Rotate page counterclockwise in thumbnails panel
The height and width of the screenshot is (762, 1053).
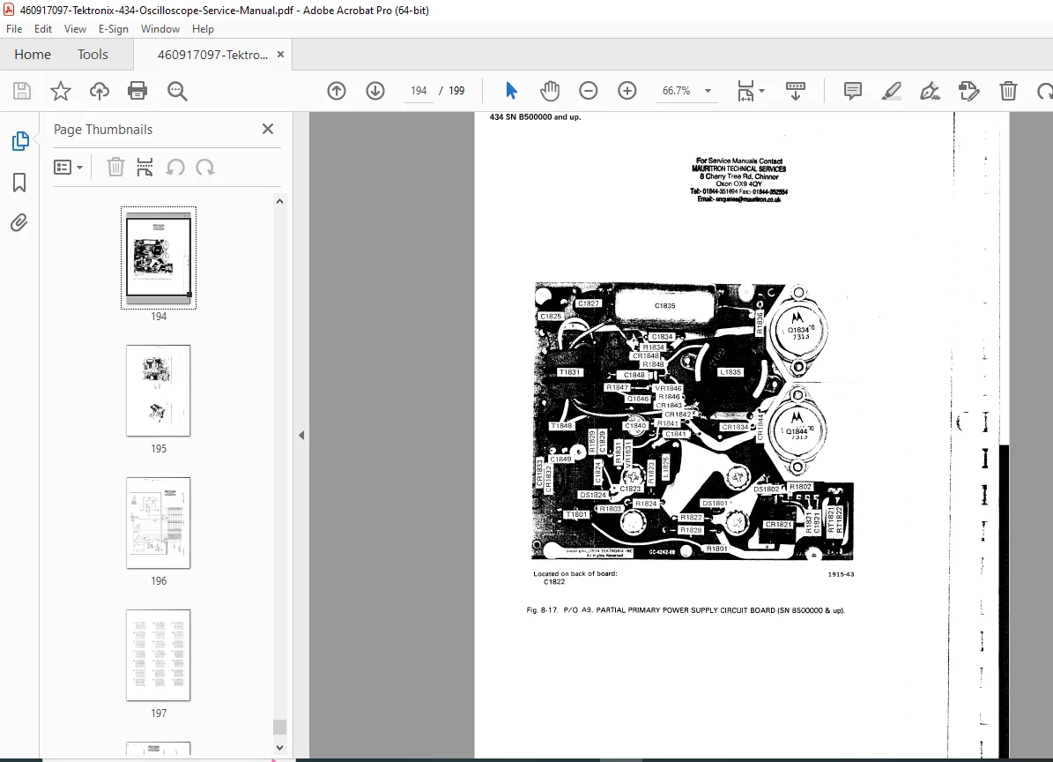coord(175,167)
